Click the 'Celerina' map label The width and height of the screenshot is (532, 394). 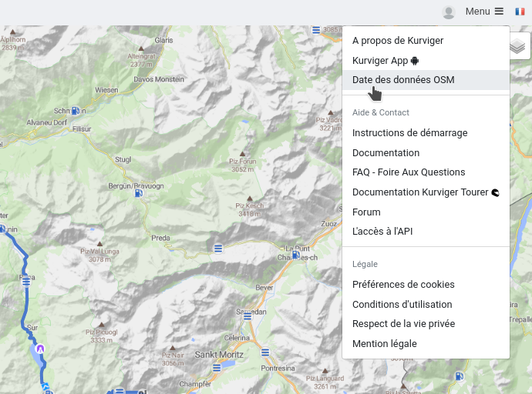pos(237,338)
